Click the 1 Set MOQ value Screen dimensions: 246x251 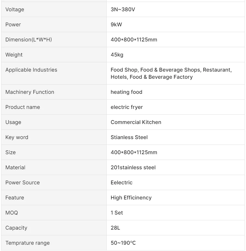pyautogui.click(x=117, y=213)
